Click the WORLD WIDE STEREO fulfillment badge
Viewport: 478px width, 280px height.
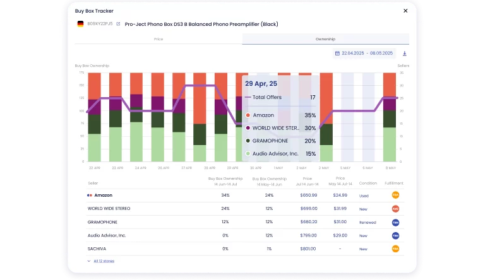click(x=395, y=209)
